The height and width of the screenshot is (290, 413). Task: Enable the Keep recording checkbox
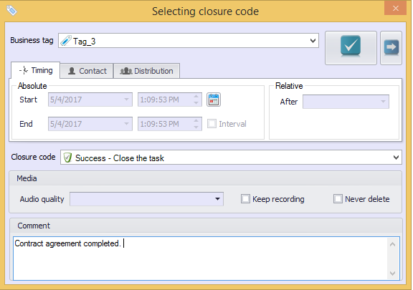pos(245,199)
